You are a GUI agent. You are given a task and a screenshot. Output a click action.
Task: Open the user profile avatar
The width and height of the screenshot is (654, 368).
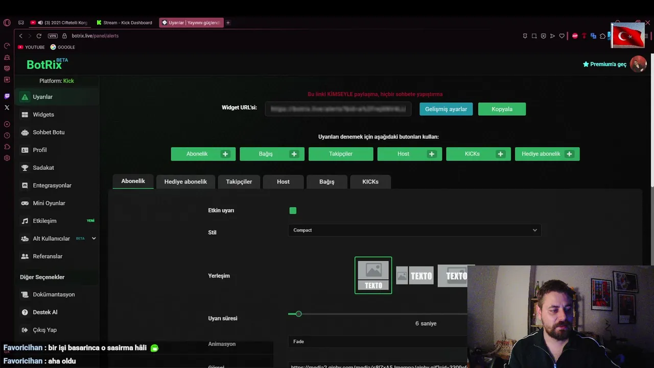coord(638,64)
